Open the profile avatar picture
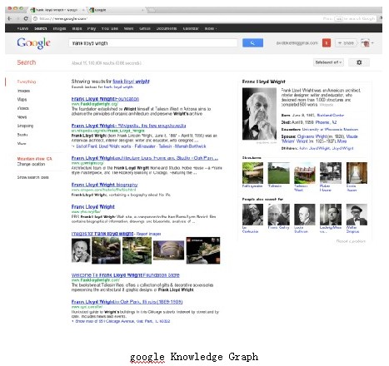This screenshot has width=389, height=366. (365, 42)
